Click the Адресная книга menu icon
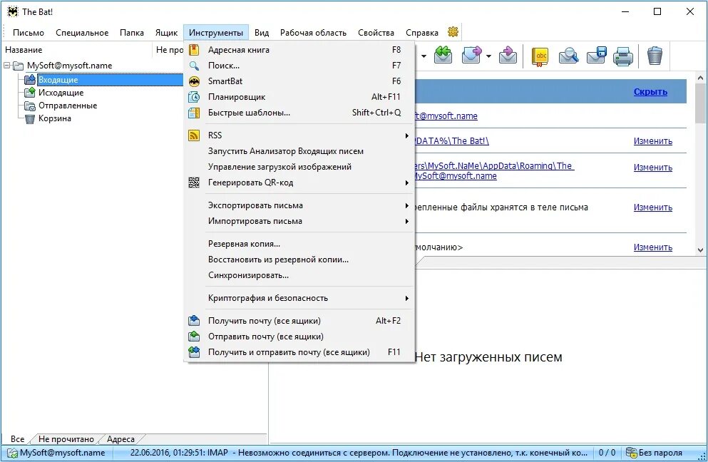Viewport: 708px width, 462px height. (x=194, y=50)
